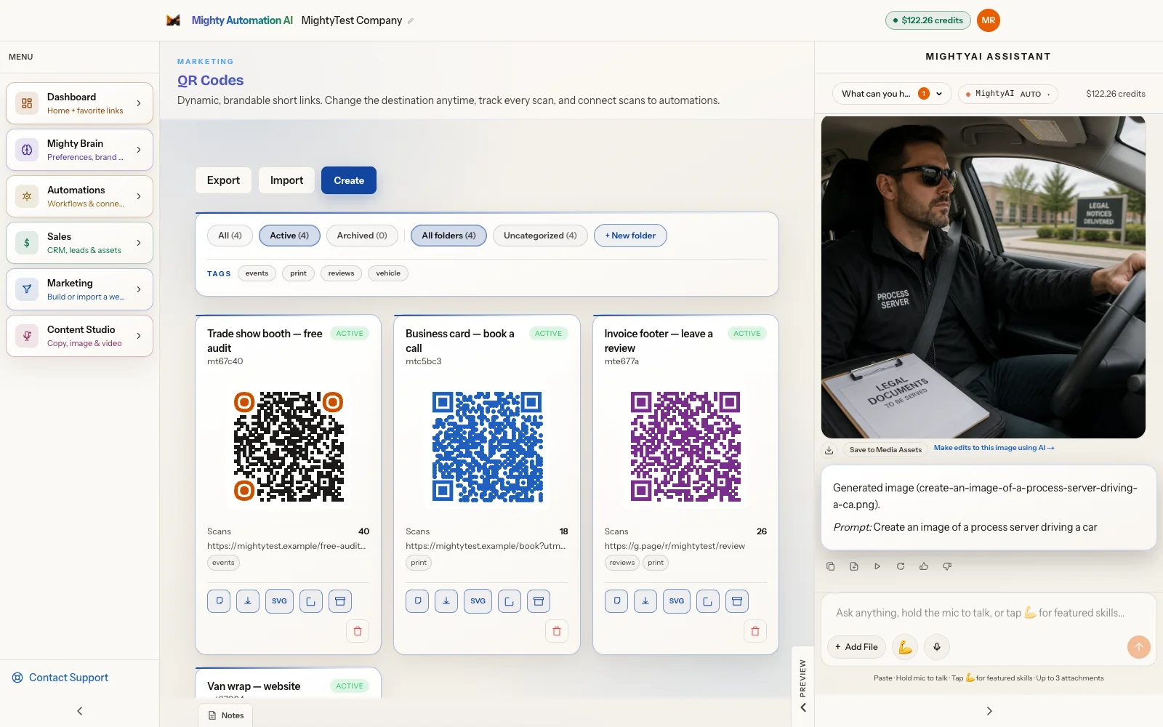The image size is (1163, 727).
Task: Move-to-folder icon on Business card QR card
Action: click(x=510, y=601)
